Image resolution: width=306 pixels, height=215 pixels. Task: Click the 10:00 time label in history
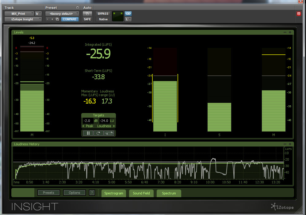[x=210, y=182]
